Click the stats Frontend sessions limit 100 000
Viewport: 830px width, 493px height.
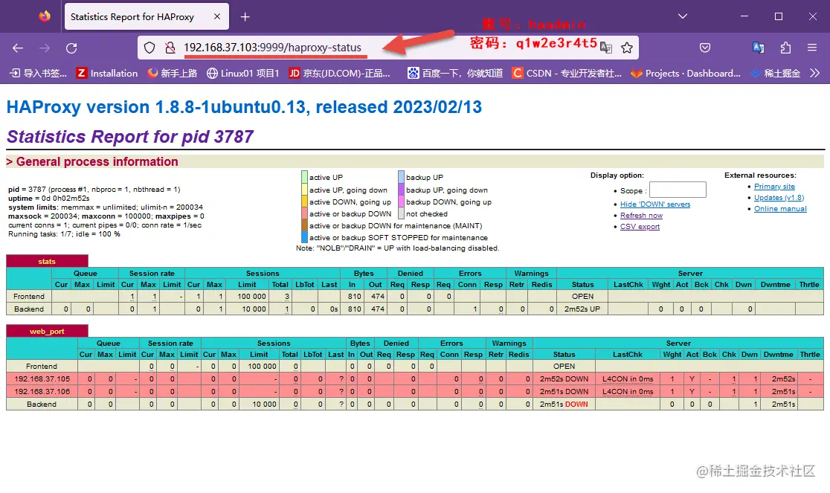tap(251, 296)
